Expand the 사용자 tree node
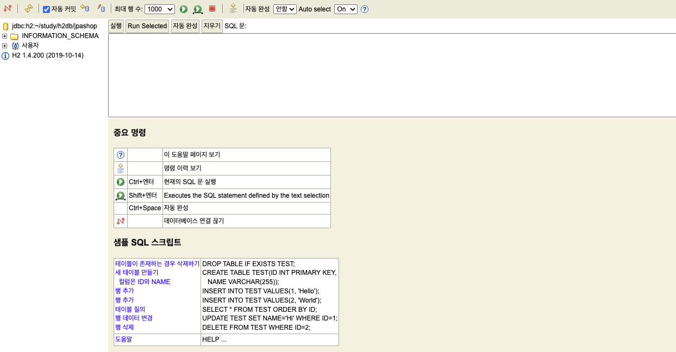676x352 pixels. click(4, 46)
